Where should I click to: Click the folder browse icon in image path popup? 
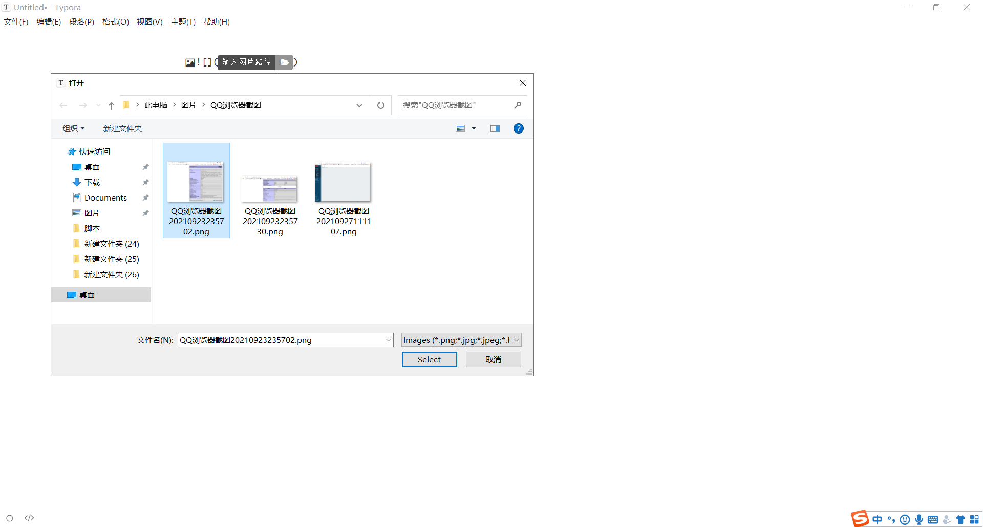point(285,62)
